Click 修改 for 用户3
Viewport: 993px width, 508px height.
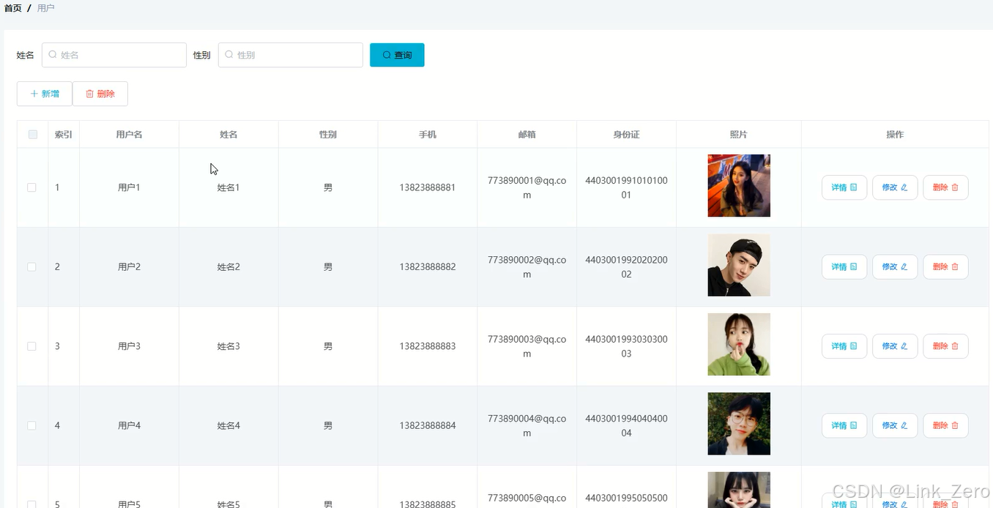coord(894,346)
